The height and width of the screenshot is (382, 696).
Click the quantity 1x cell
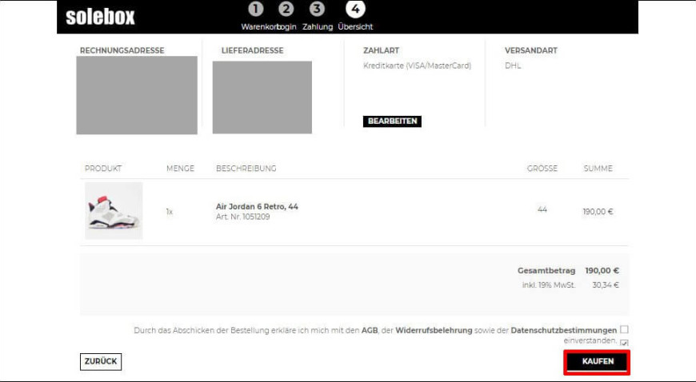point(169,212)
